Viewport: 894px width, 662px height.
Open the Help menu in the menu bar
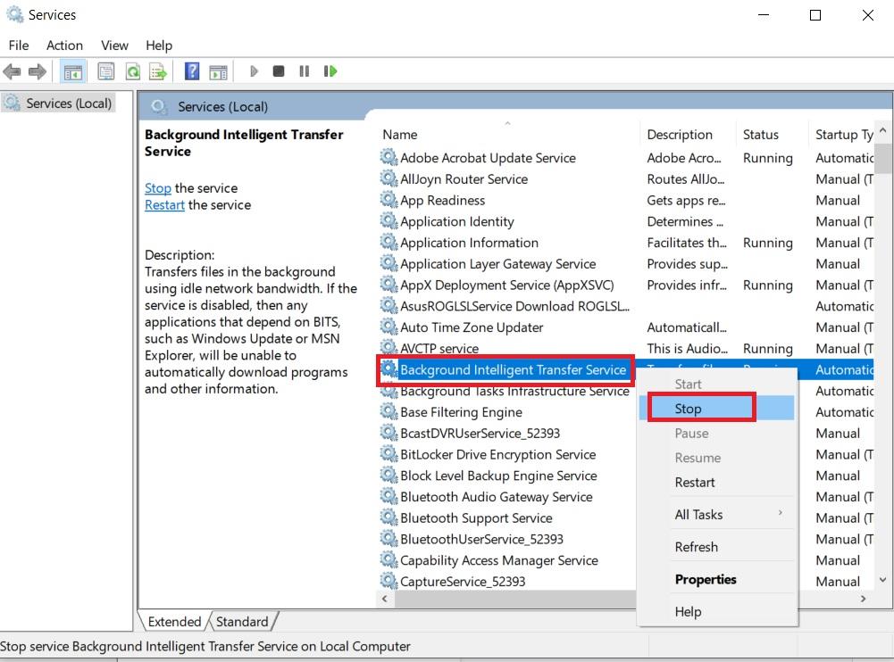[x=158, y=45]
